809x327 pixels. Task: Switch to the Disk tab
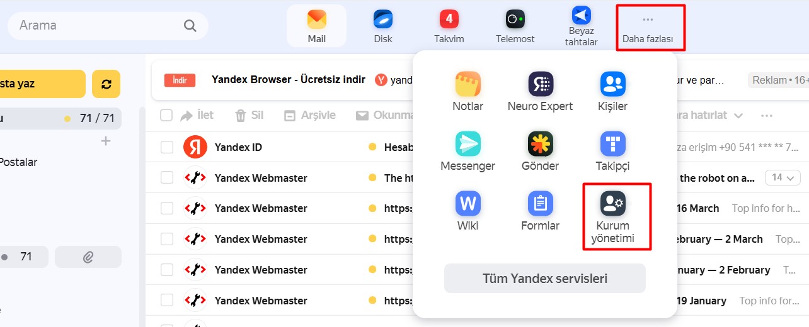[382, 26]
